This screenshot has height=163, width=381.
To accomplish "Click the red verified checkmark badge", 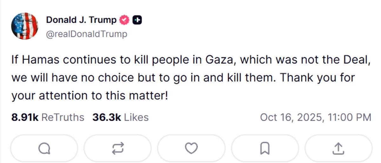I will pyautogui.click(x=124, y=20).
